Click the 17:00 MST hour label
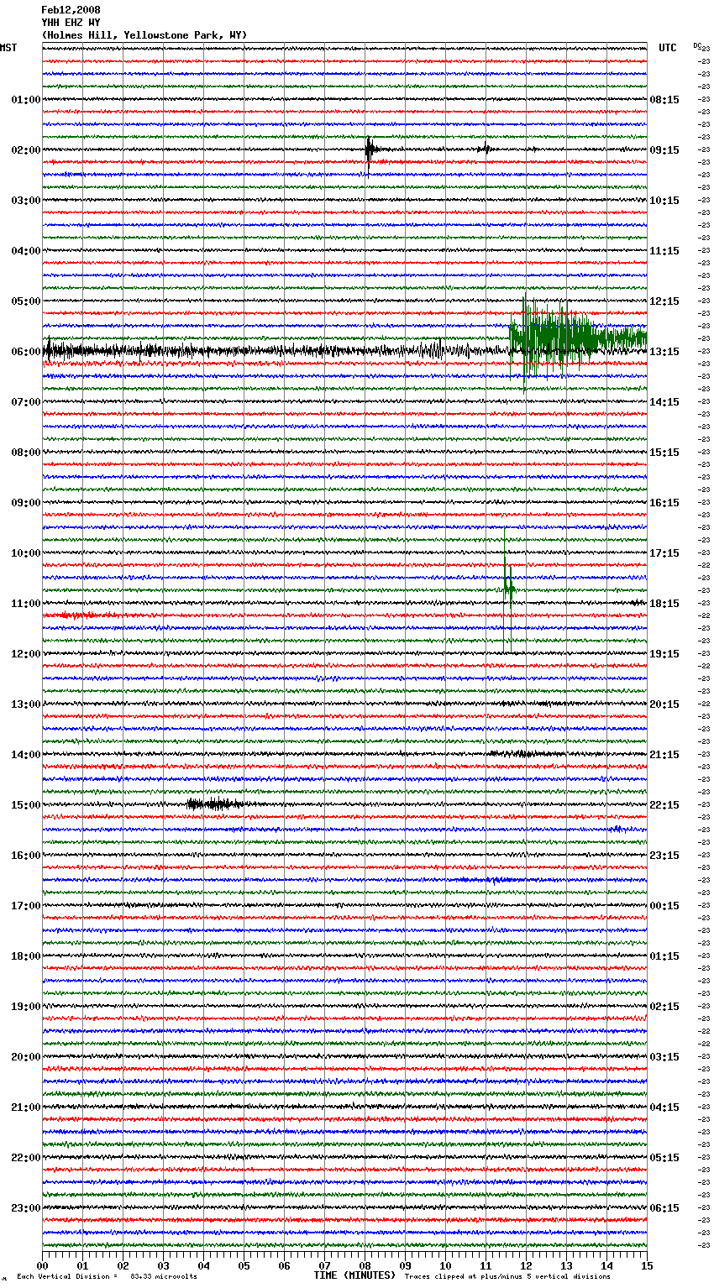The width and height of the screenshot is (714, 1288). 26,906
